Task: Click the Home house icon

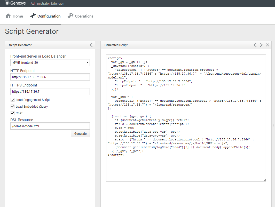Action: tap(8, 16)
